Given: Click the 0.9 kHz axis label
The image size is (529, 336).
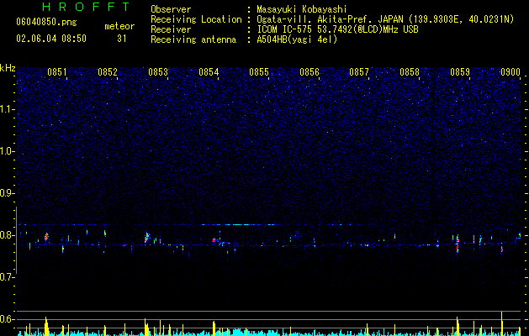Looking at the screenshot, I should (8, 193).
